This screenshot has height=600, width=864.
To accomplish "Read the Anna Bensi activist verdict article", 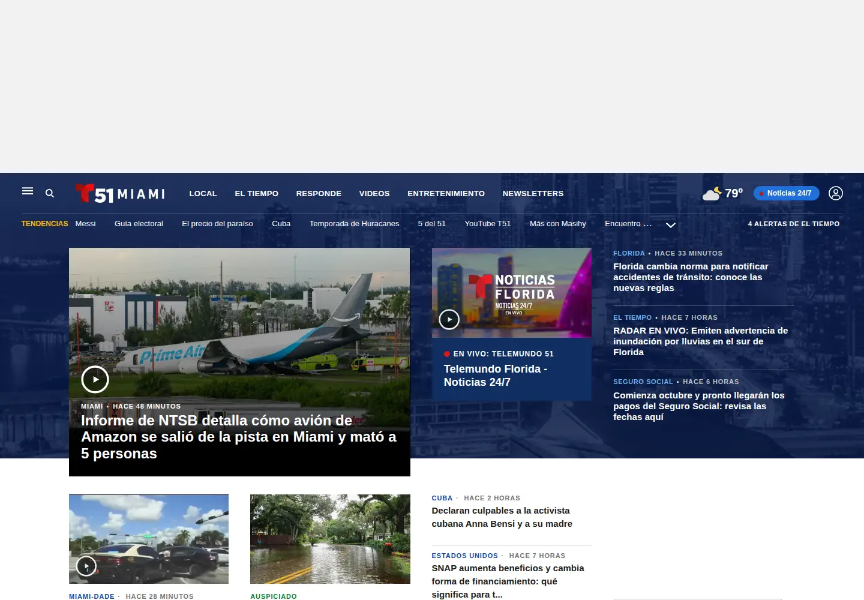I will [x=502, y=517].
